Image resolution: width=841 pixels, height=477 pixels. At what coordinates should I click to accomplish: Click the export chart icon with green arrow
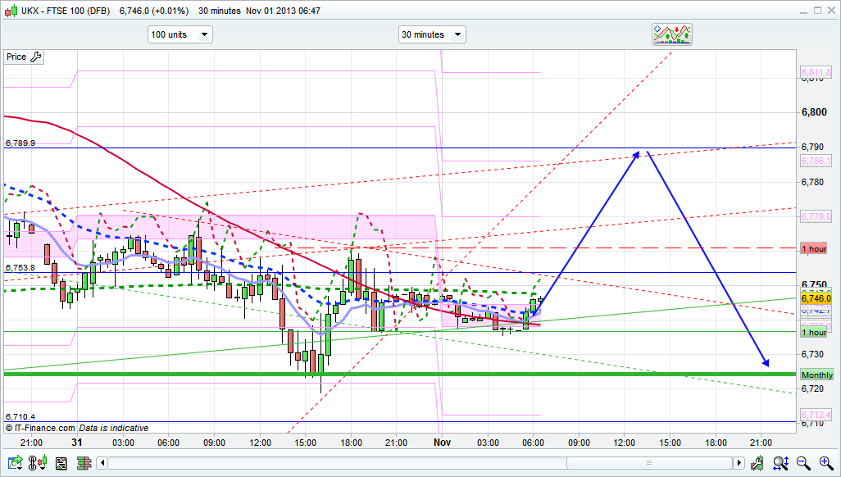[x=13, y=464]
